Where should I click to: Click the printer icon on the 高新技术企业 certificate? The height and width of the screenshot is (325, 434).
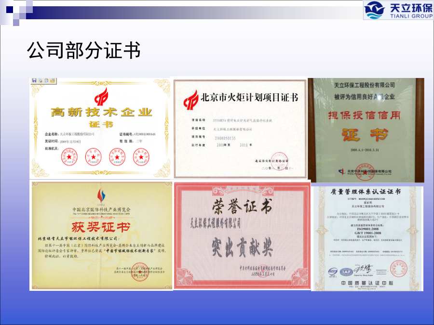coord(41,80)
